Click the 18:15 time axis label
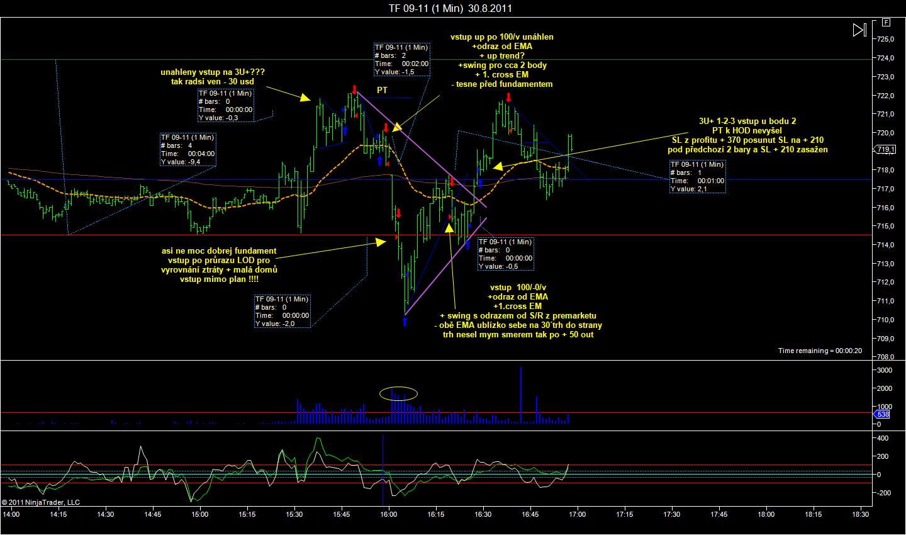Viewport: 906px width, 535px height. coord(814,514)
